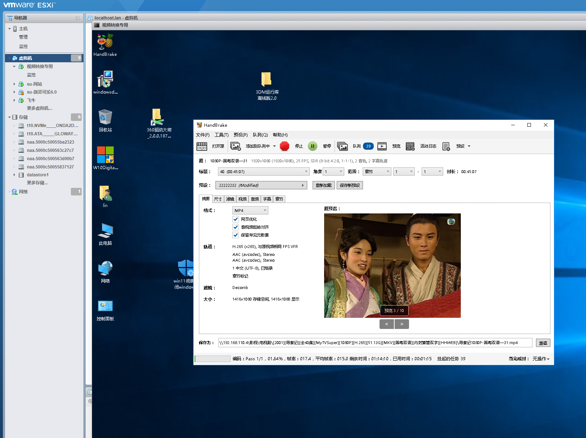Expand the su-网站 virtual machine node

click(14, 84)
